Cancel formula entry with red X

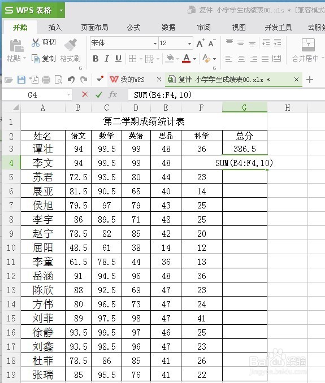tap(85, 94)
